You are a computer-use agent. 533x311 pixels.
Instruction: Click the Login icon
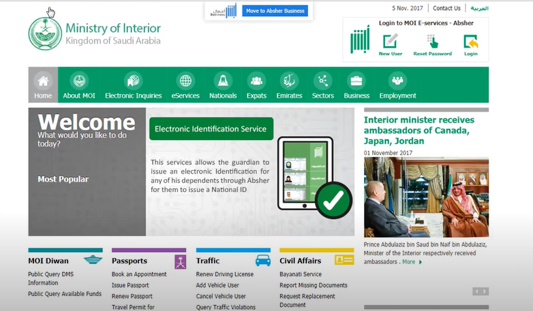pos(470,42)
